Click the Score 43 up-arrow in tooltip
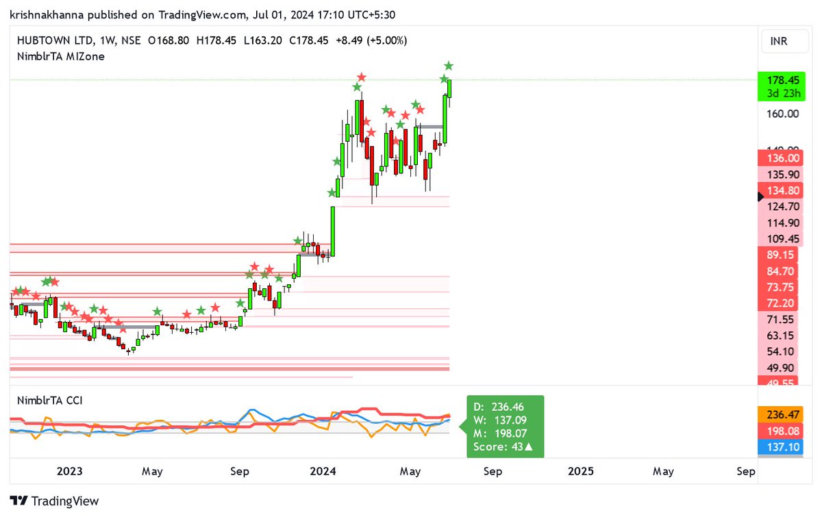Image resolution: width=822 pixels, height=517 pixels. click(529, 448)
